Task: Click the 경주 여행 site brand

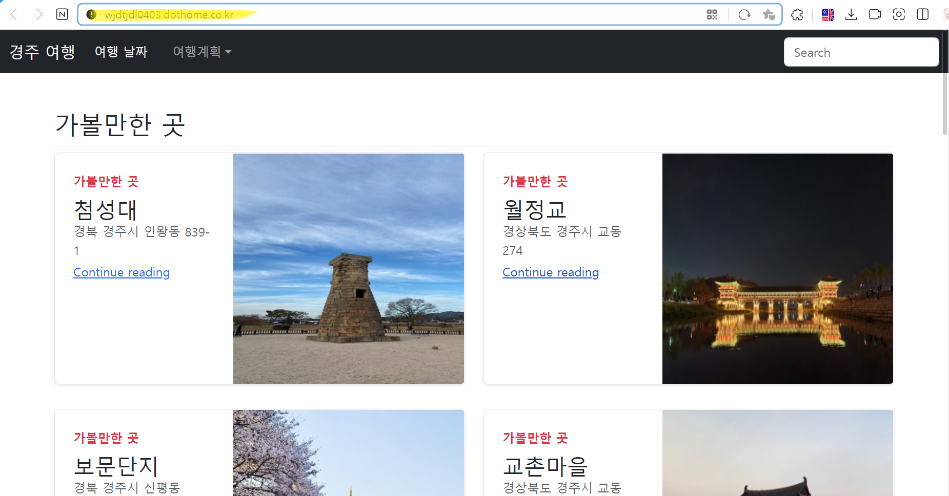Action: click(x=43, y=52)
